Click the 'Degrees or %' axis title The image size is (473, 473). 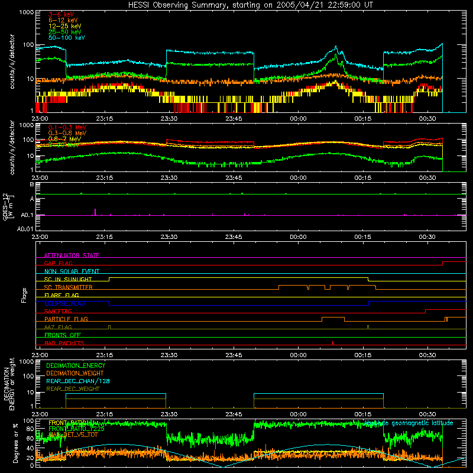15,443
